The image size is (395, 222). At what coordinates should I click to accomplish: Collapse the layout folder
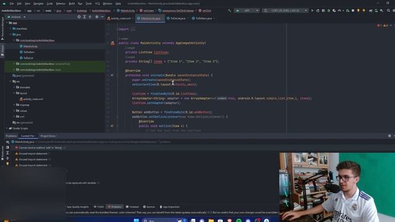click(14, 93)
